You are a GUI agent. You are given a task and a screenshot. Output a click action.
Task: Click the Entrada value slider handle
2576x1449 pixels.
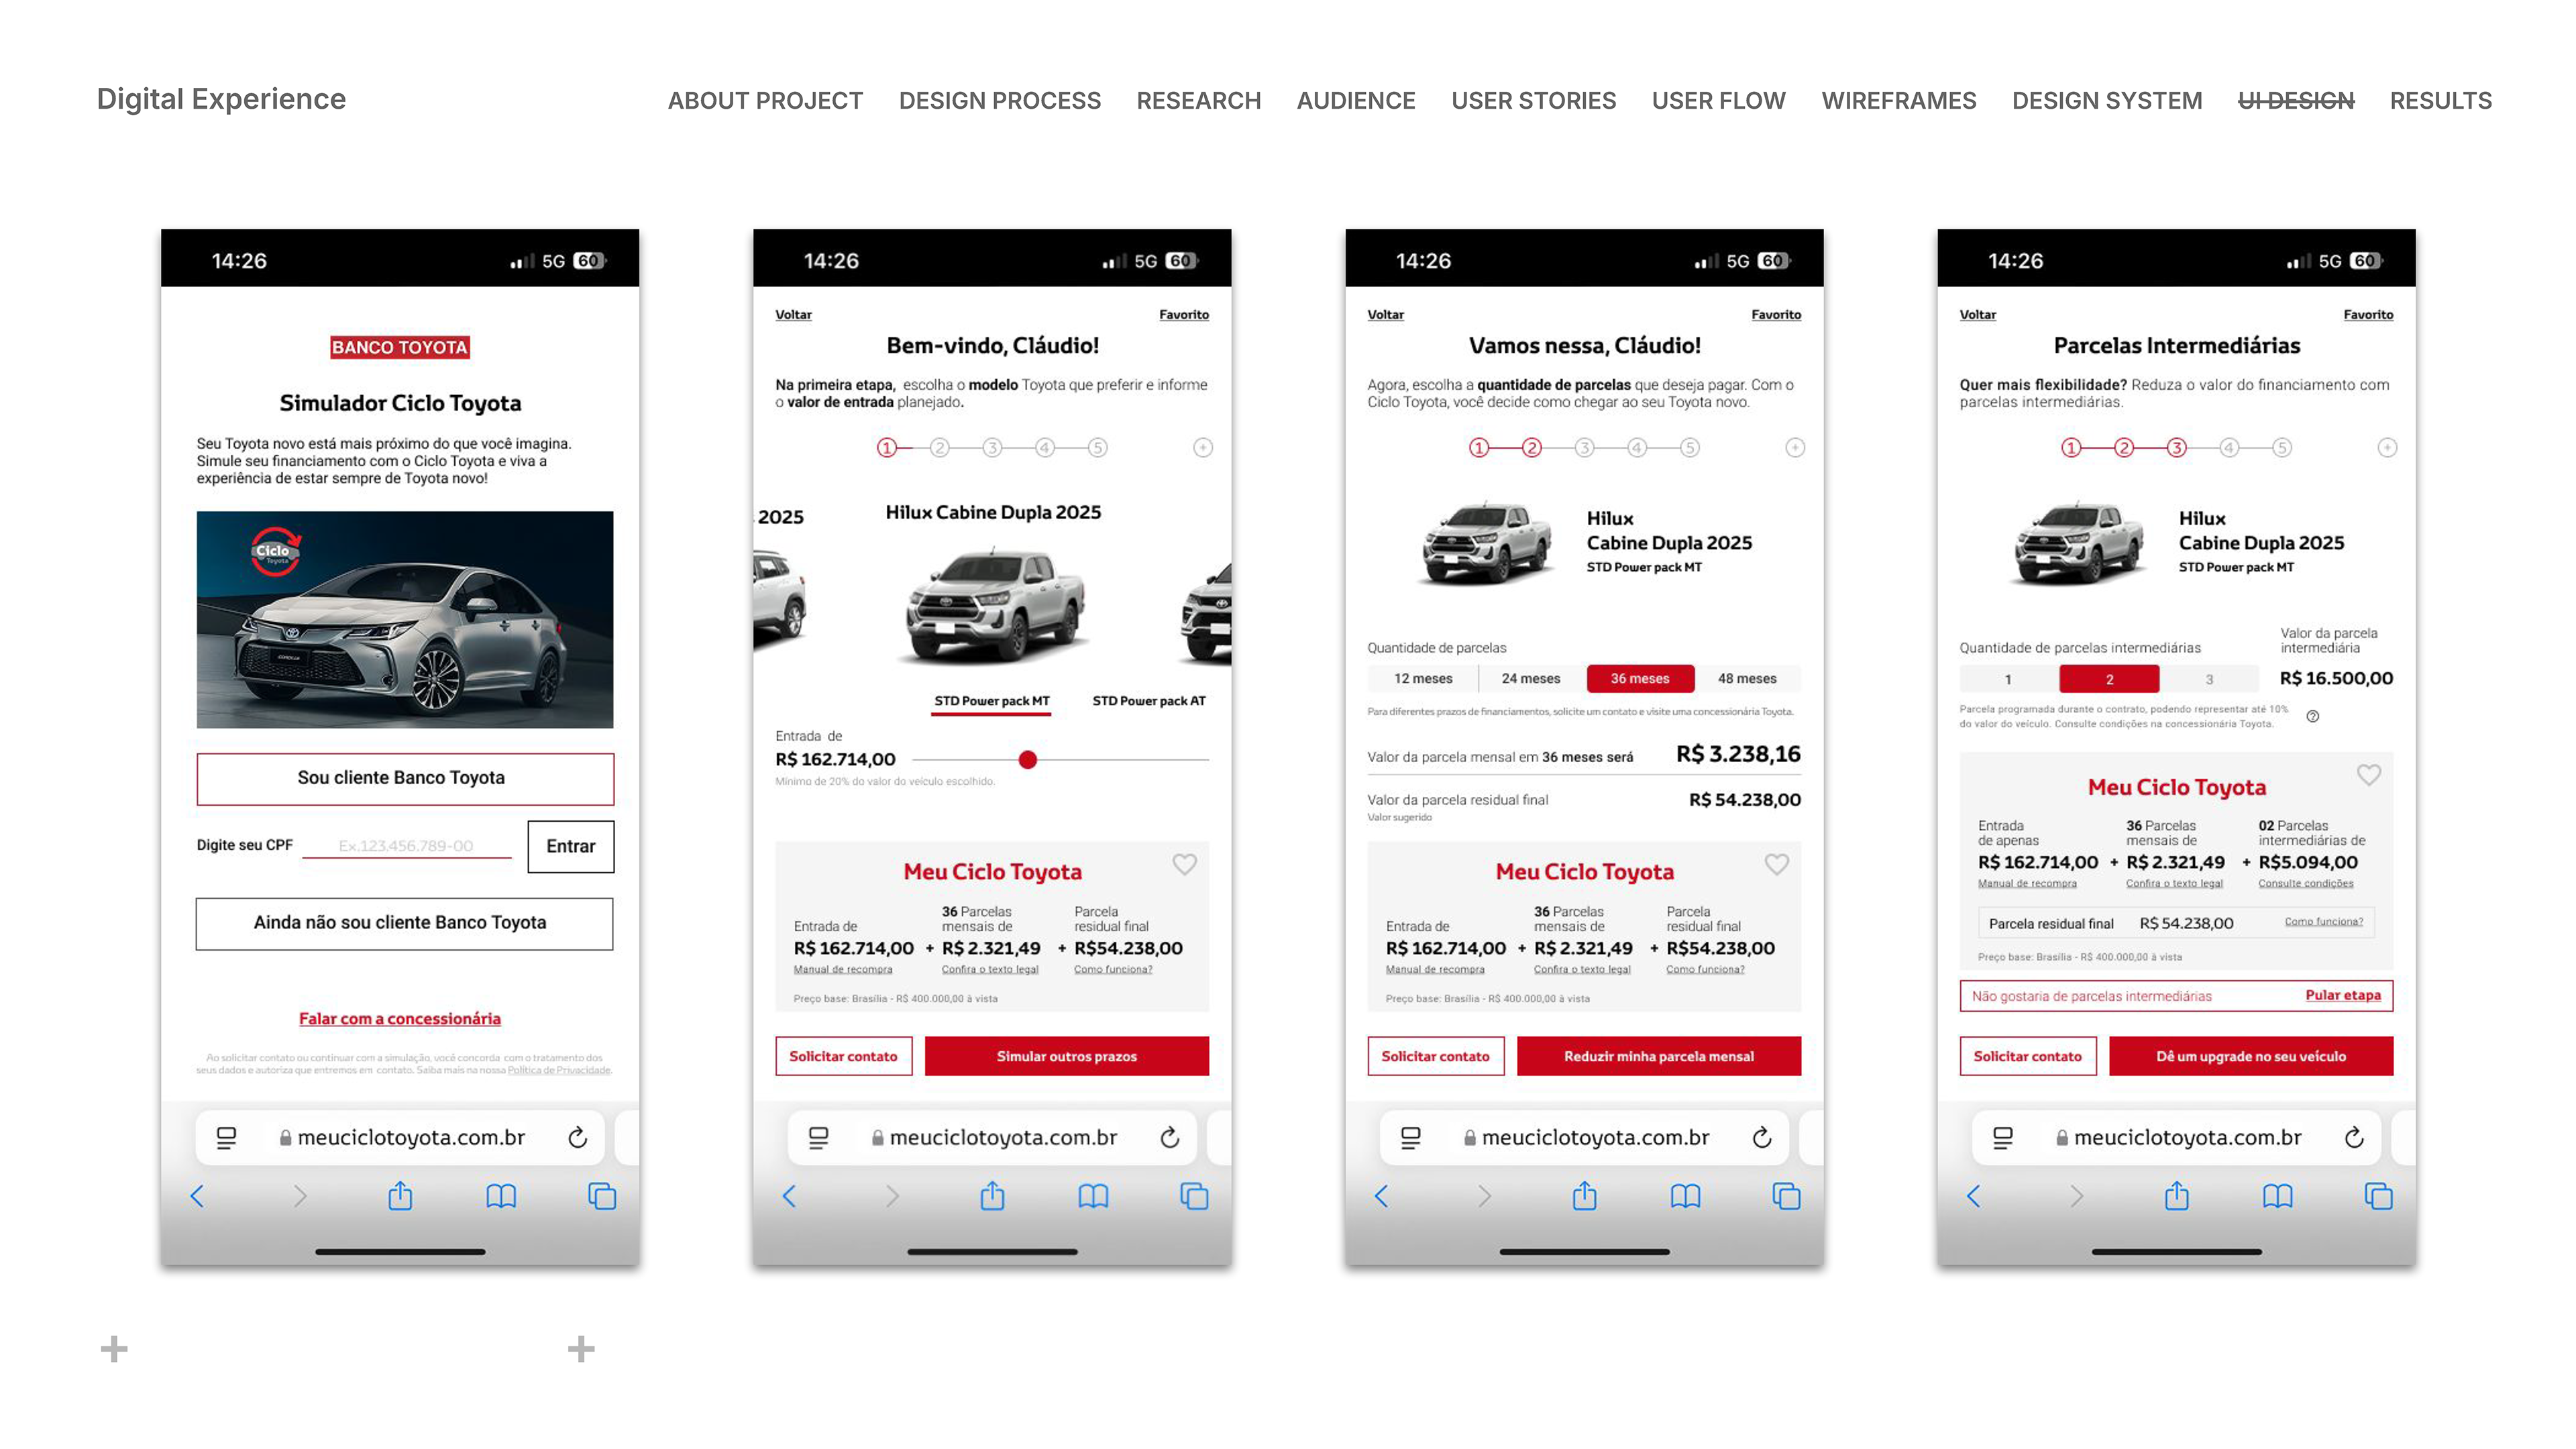click(x=1027, y=760)
